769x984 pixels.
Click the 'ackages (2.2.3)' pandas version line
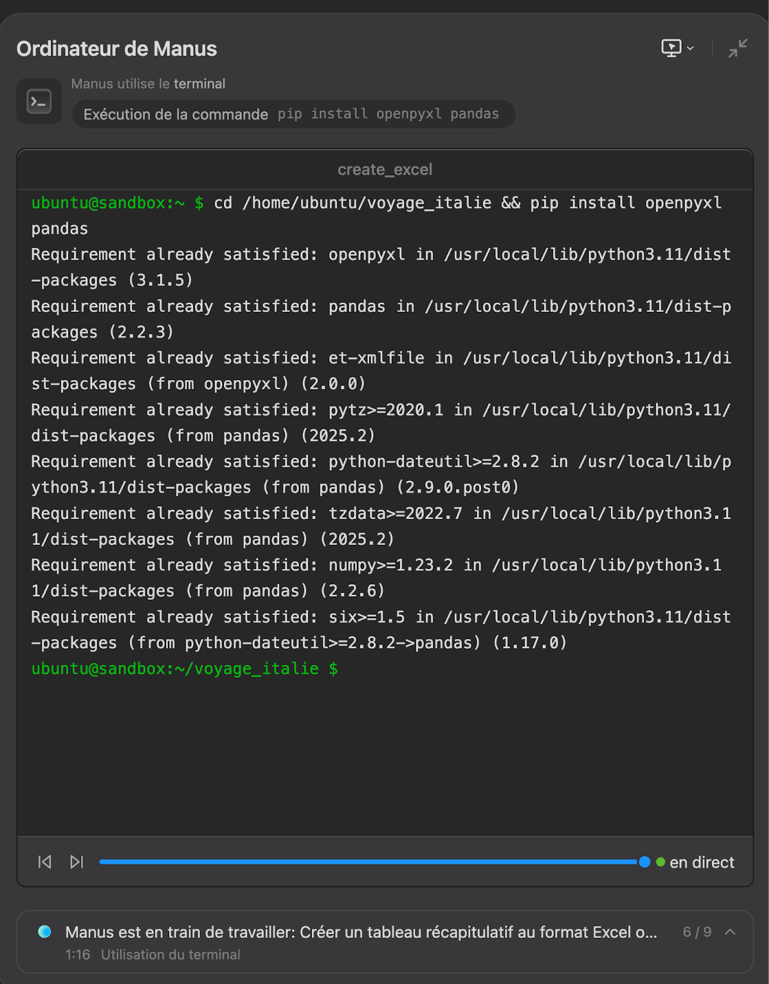click(103, 332)
